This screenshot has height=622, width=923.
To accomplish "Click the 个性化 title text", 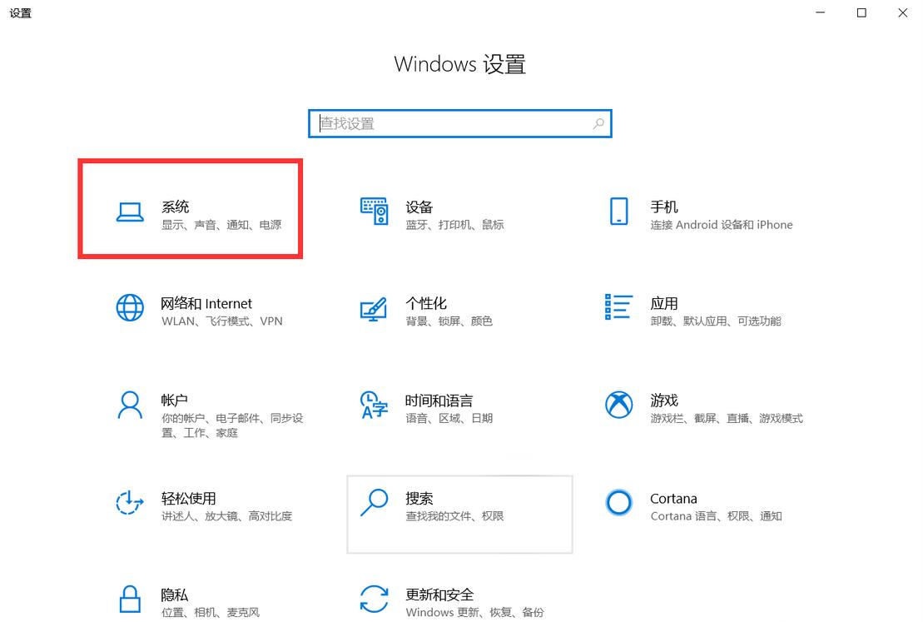I will 426,303.
